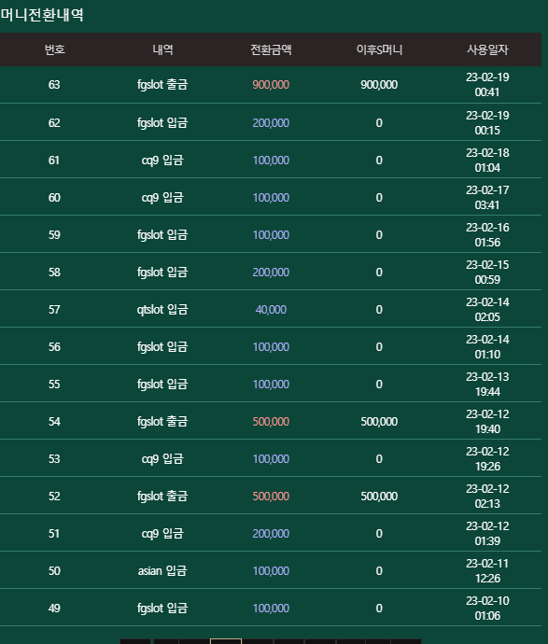Click the 전환금액 column header

click(271, 49)
